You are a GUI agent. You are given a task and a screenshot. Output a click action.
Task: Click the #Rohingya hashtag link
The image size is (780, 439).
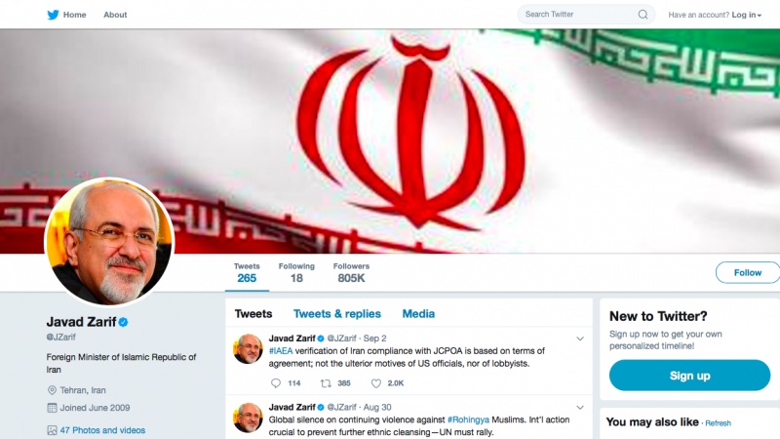pyautogui.click(x=468, y=419)
